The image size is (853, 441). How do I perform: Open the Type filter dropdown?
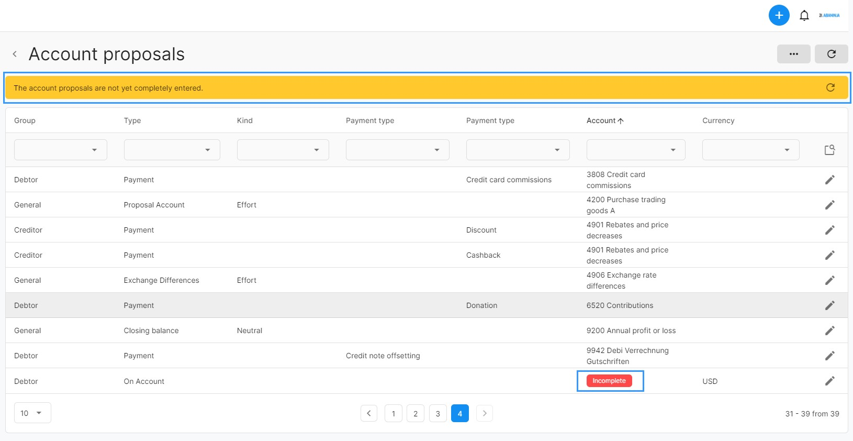pos(172,150)
